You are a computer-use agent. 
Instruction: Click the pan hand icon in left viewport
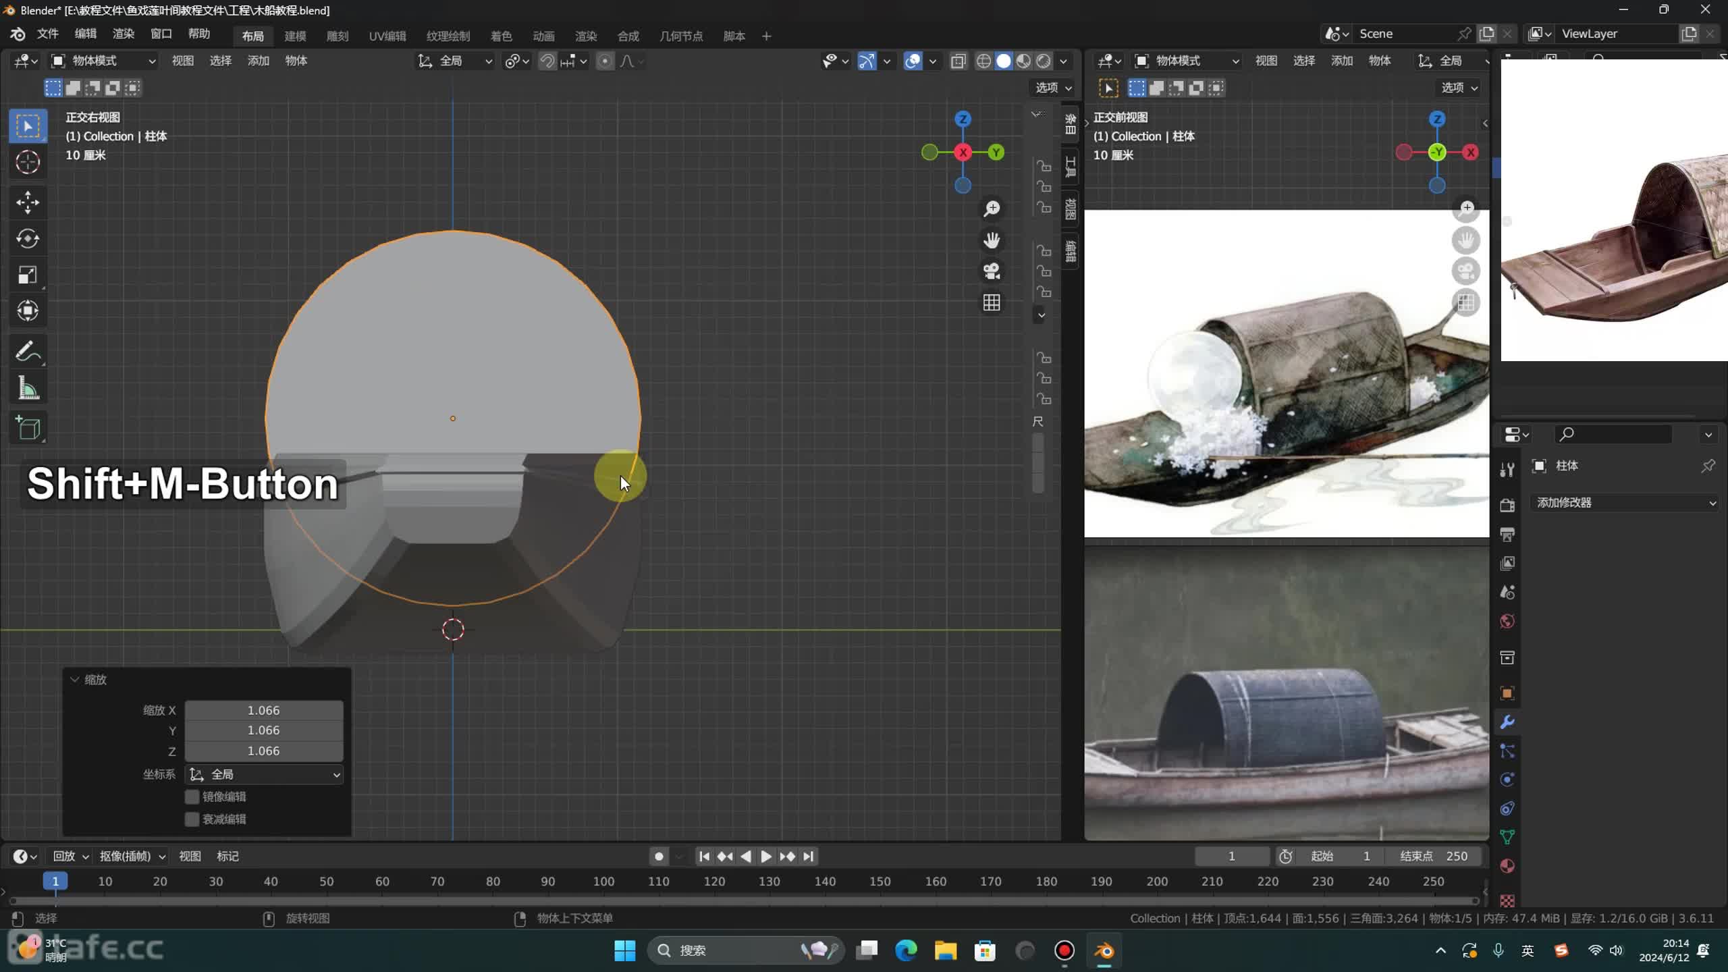(992, 240)
